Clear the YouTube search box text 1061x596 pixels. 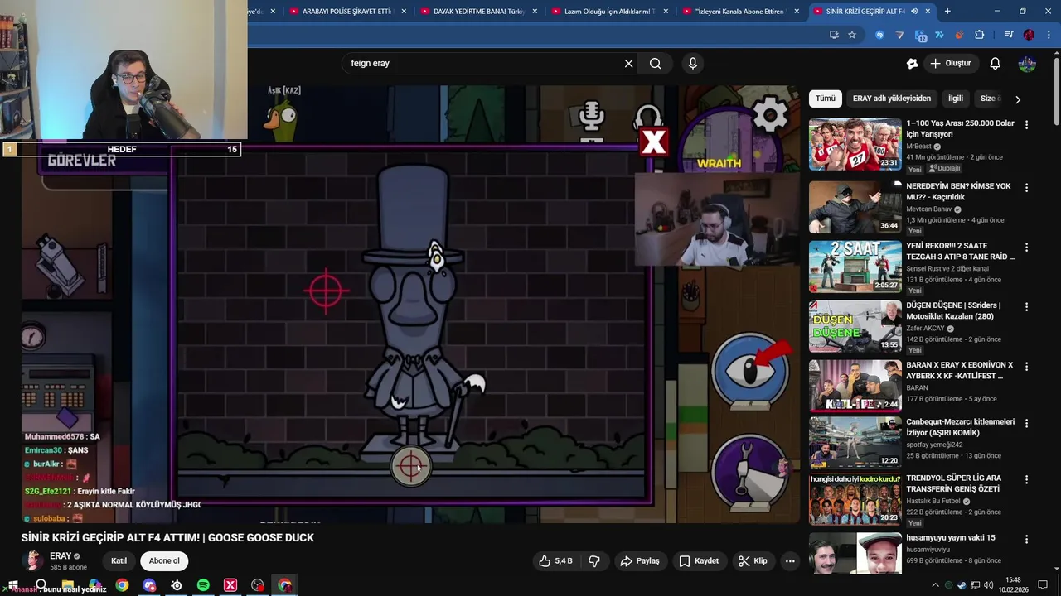tap(628, 63)
